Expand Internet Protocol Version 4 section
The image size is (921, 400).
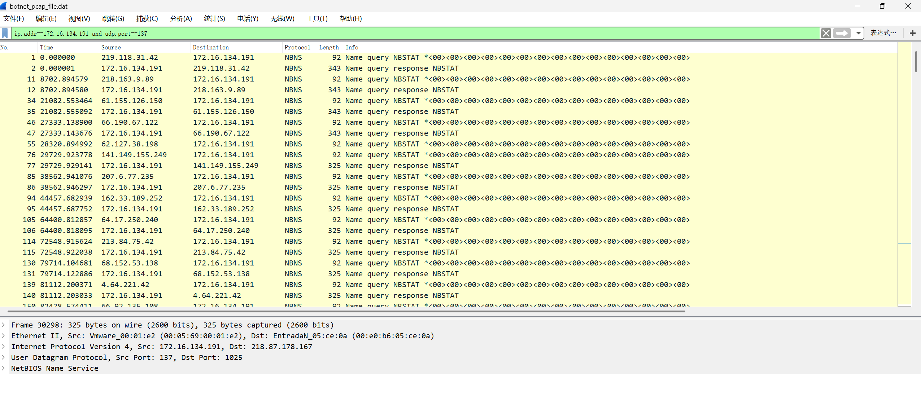[x=4, y=347]
